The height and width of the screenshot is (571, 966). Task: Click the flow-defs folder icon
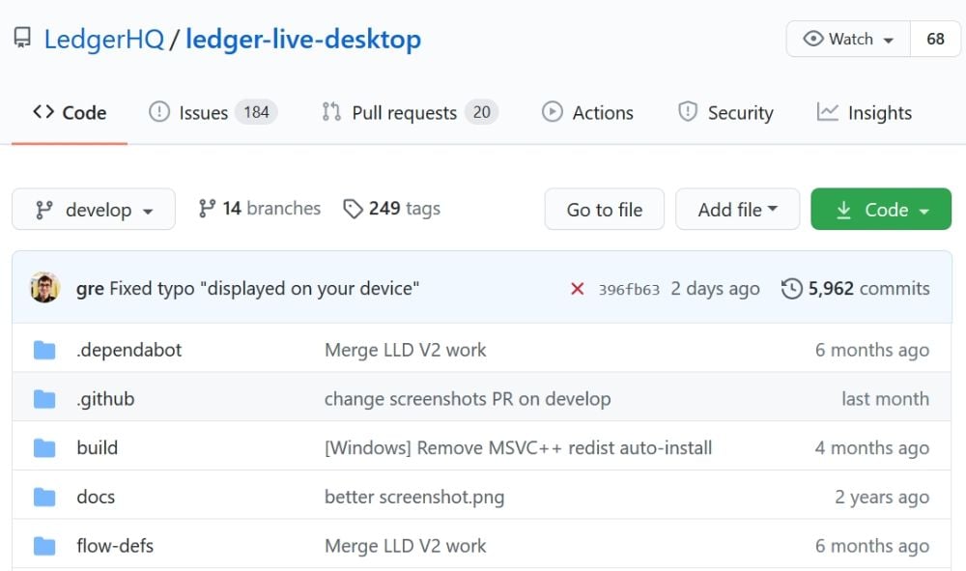click(x=44, y=546)
